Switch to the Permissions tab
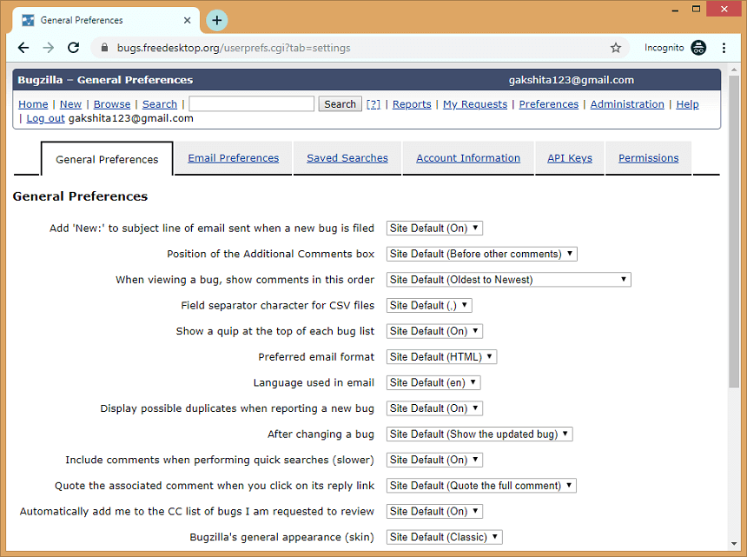 click(648, 157)
